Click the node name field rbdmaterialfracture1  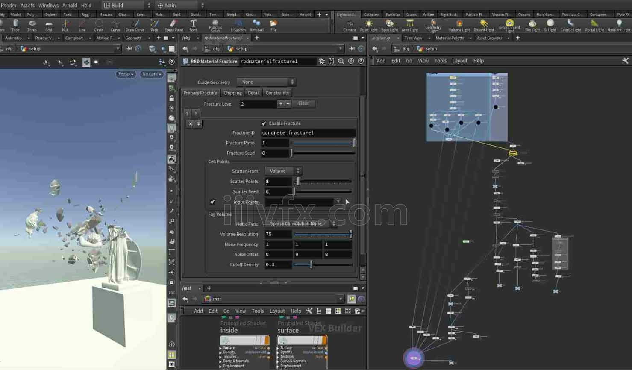pos(277,61)
